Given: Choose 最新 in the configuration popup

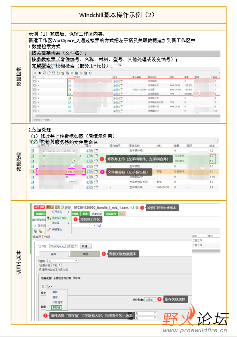Looking at the screenshot, I should 55,292.
